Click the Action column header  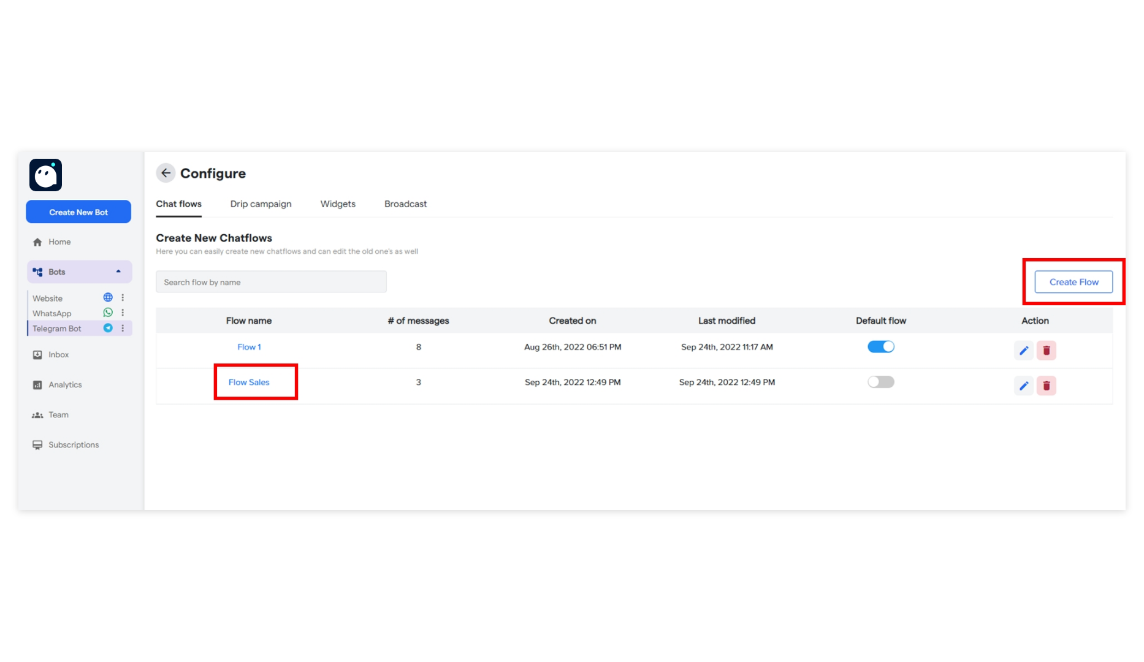click(x=1035, y=321)
